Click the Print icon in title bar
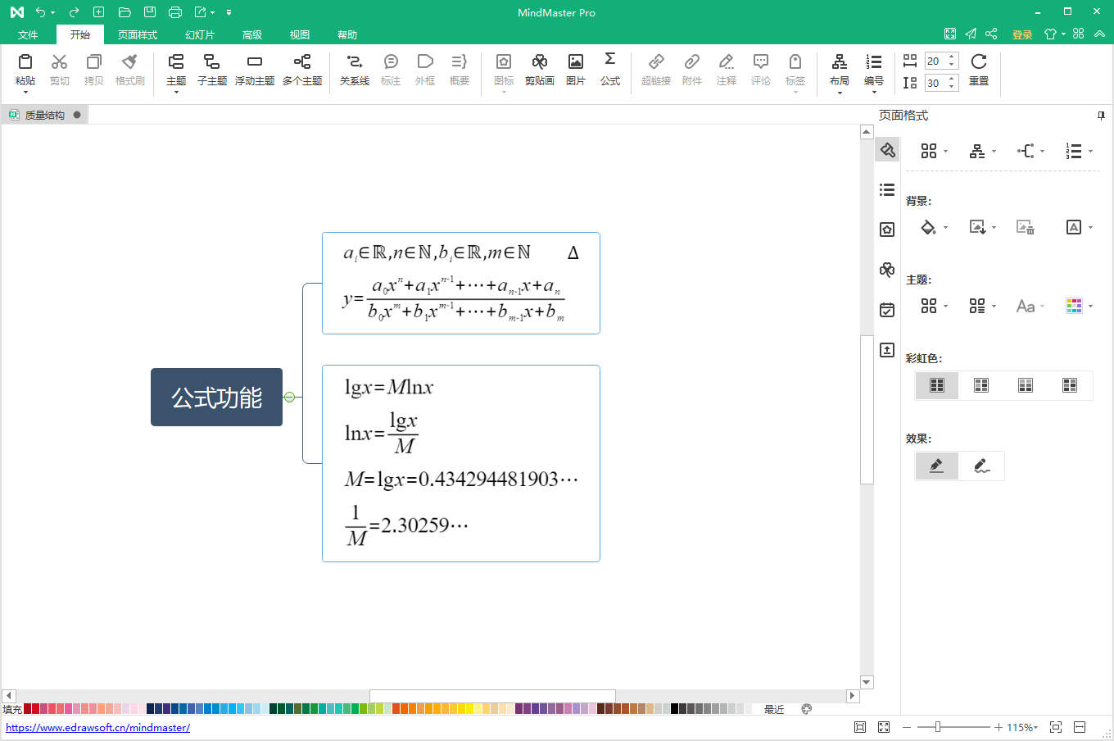Image resolution: width=1114 pixels, height=741 pixels. click(174, 12)
